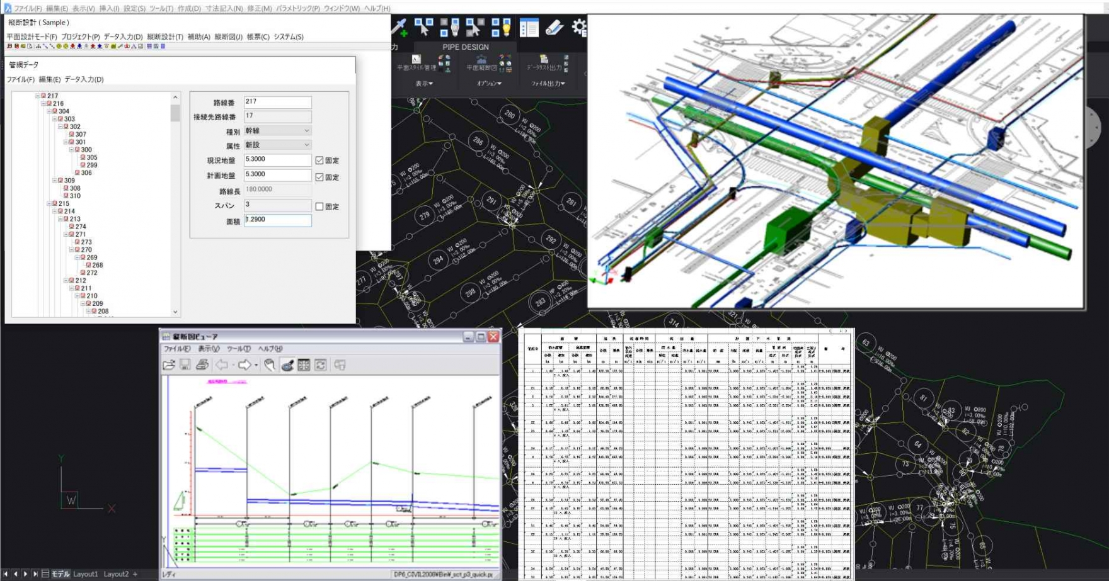Open パラメトリック(P) menu

tap(297, 8)
